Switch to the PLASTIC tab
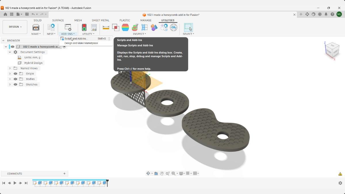Viewport: 345px width, 194px height. pos(125,20)
